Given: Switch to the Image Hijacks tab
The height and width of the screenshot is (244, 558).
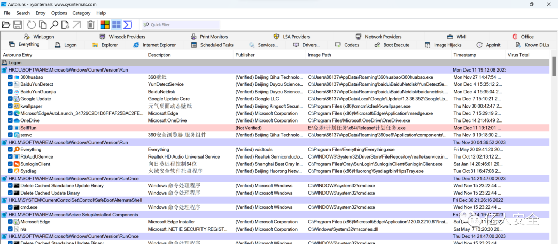Looking at the screenshot, I should click(443, 45).
